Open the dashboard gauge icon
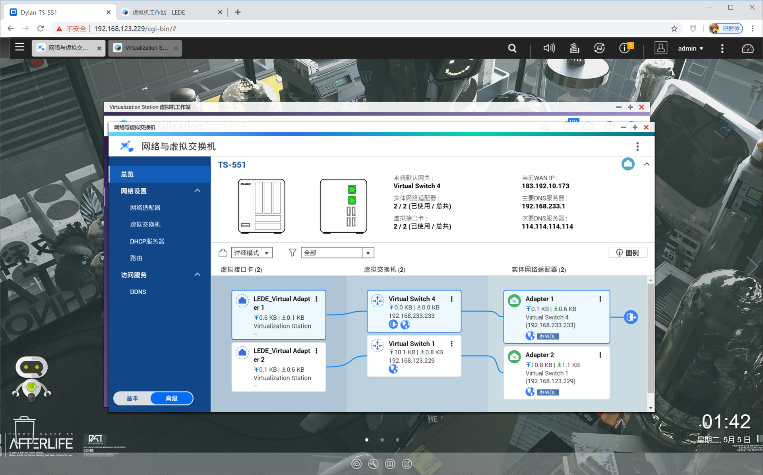Screen dimensions: 763x475 tap(748, 48)
